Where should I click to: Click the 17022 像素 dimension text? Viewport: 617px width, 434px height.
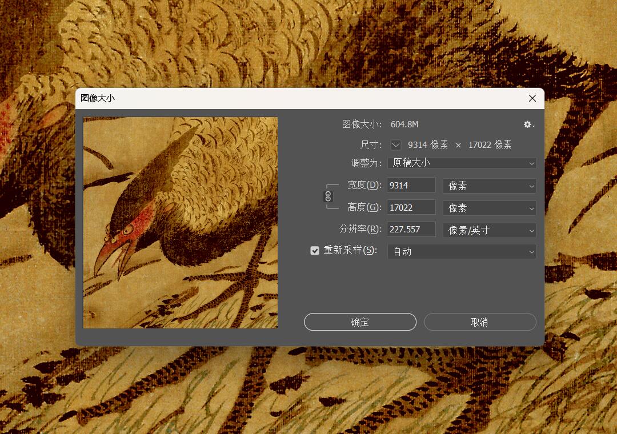coord(490,145)
